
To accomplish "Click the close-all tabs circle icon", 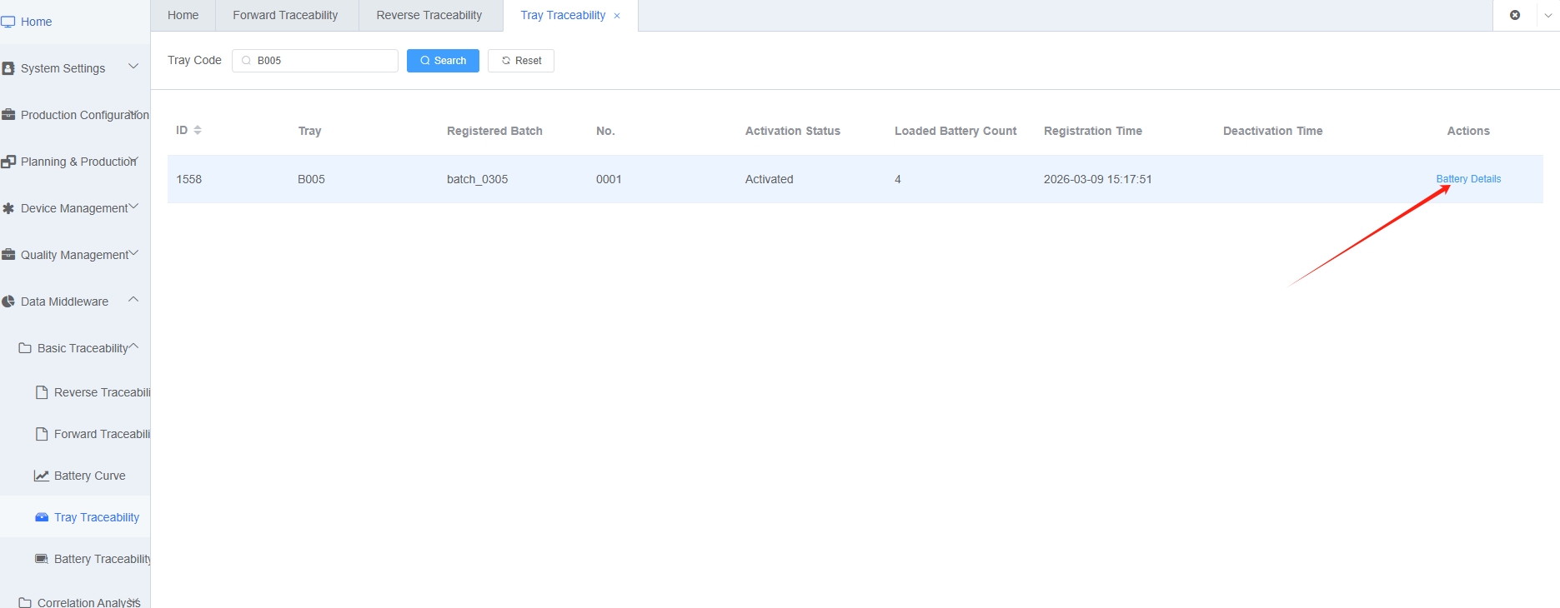I will (x=1515, y=15).
